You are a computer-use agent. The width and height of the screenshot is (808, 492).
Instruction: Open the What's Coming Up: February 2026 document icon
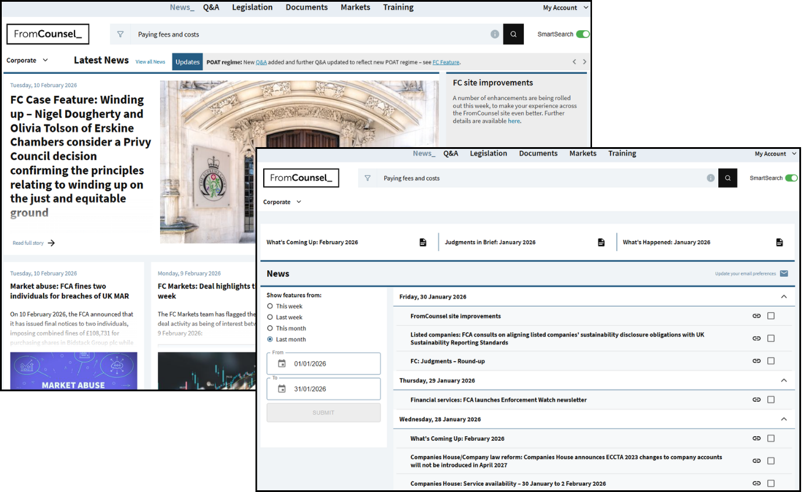[x=423, y=243]
